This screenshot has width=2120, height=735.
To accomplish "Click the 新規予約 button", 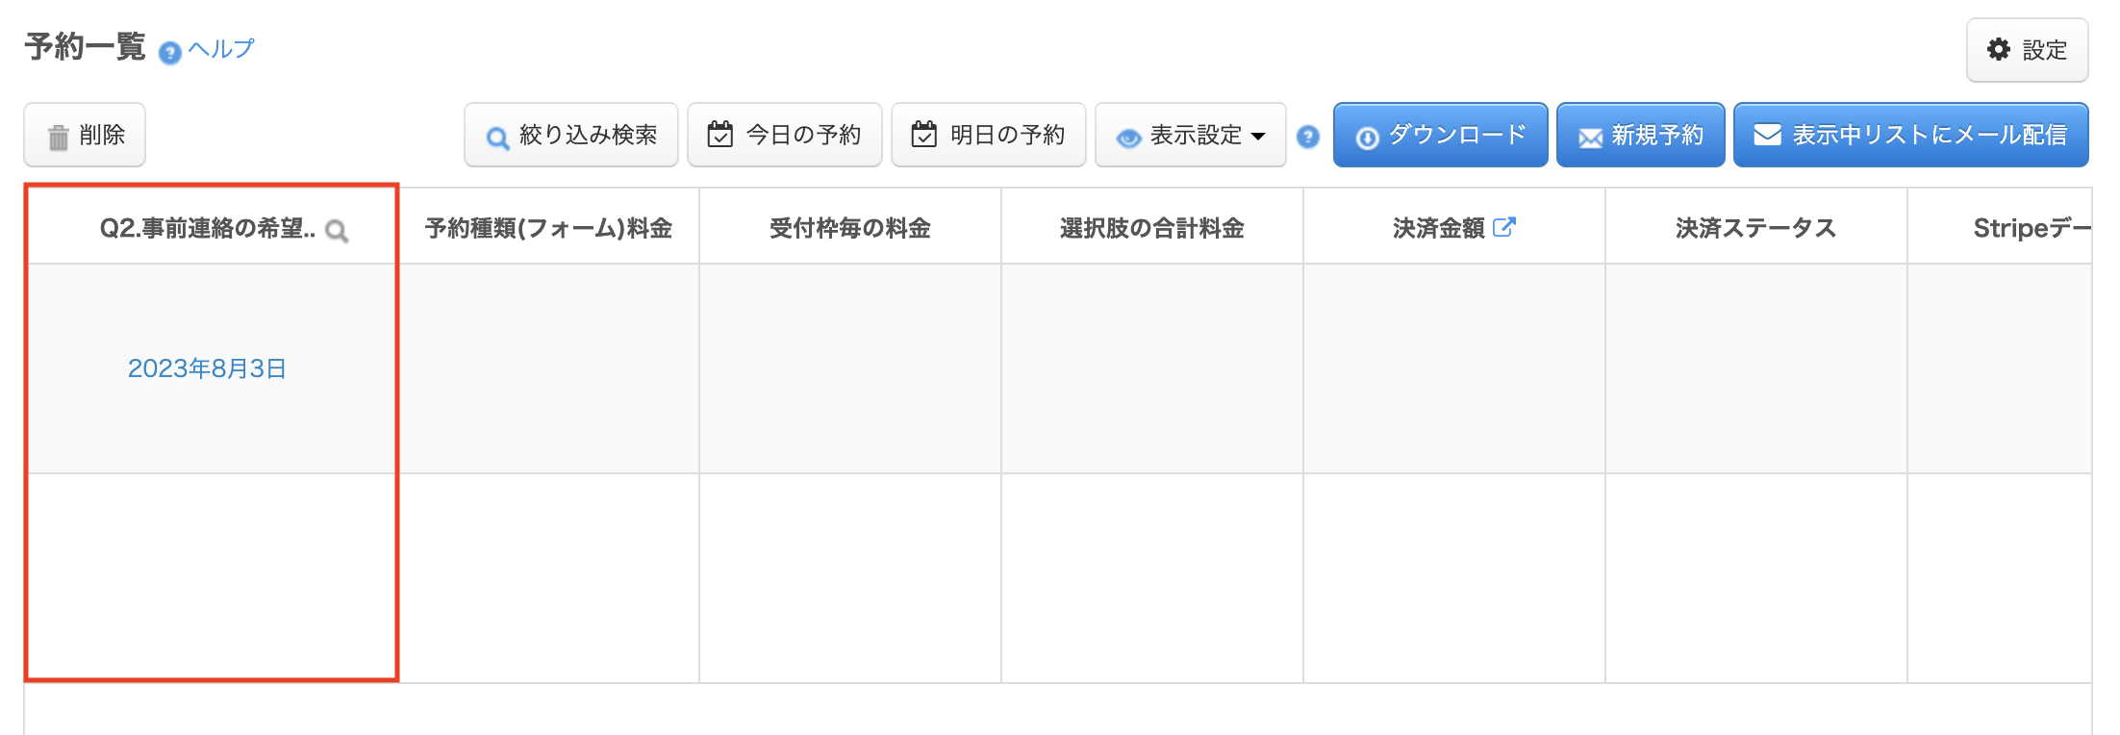I will (1640, 135).
